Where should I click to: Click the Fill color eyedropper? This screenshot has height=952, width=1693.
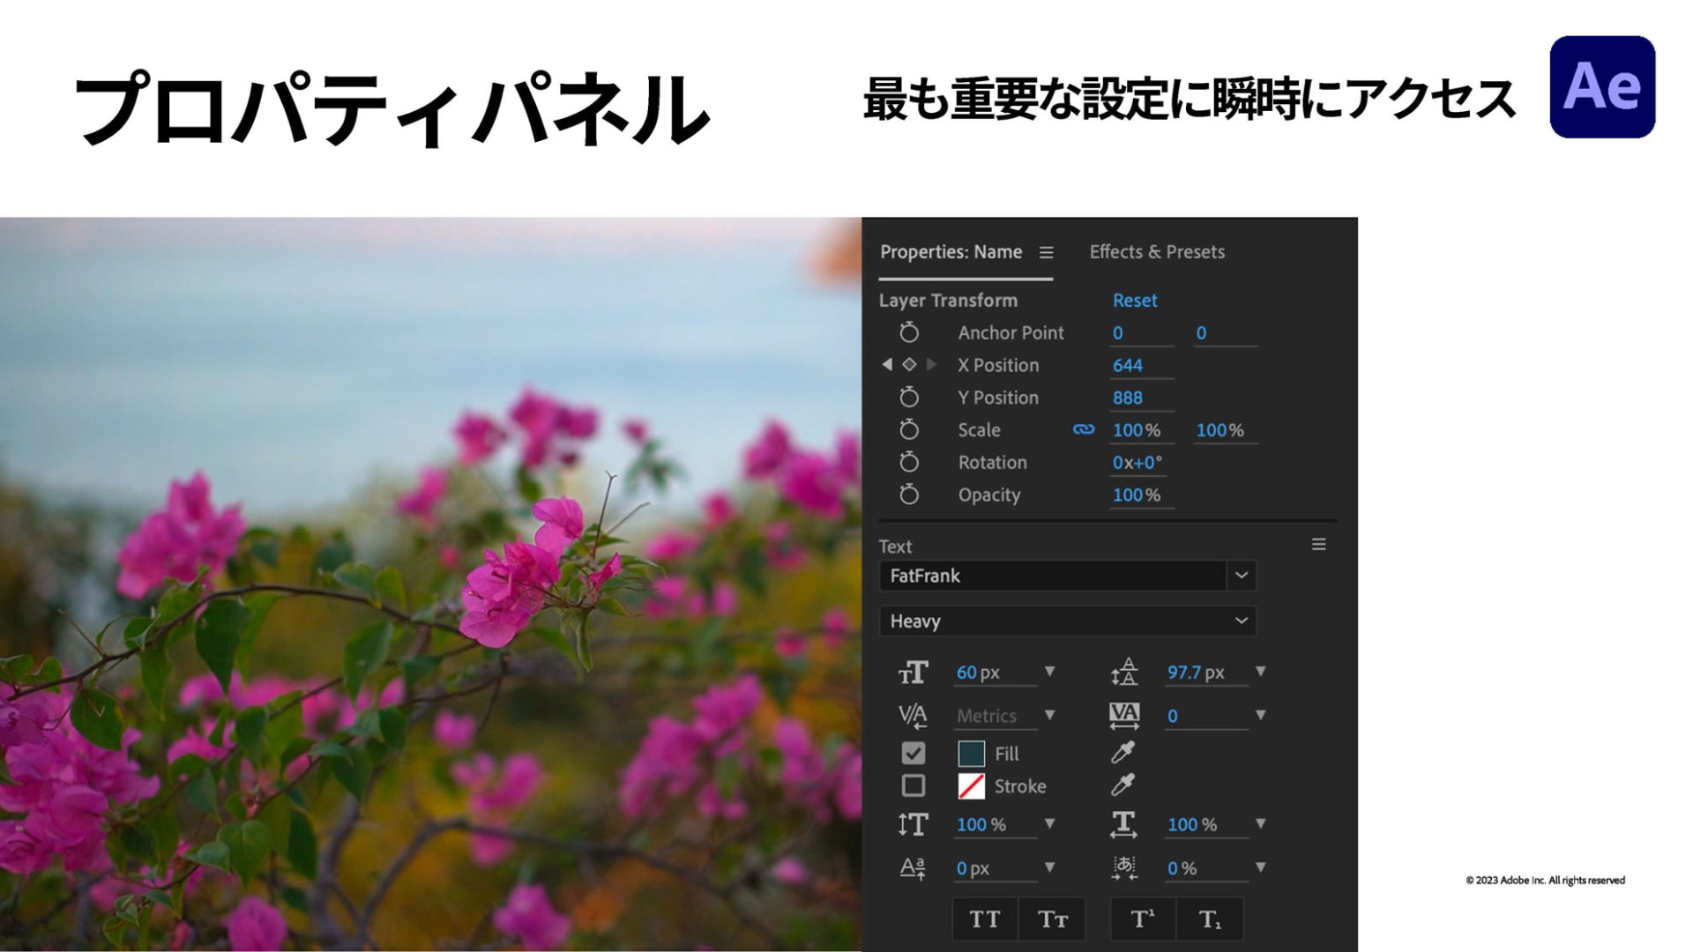[x=1122, y=753]
